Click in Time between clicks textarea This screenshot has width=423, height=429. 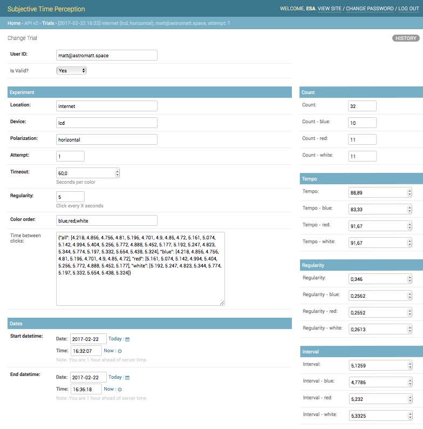[140, 269]
